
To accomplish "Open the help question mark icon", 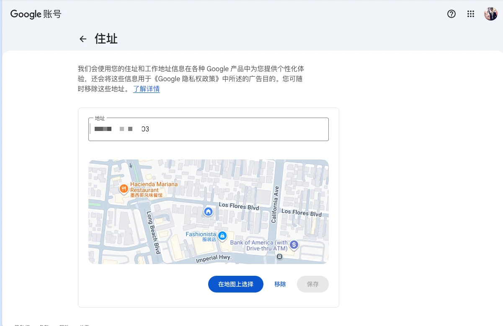I will pos(451,14).
